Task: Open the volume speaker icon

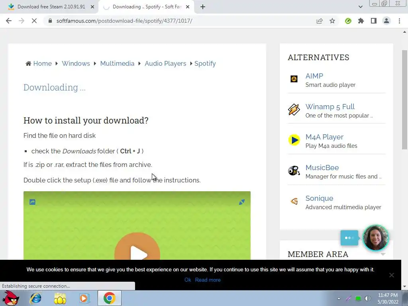Action: pyautogui.click(x=367, y=298)
